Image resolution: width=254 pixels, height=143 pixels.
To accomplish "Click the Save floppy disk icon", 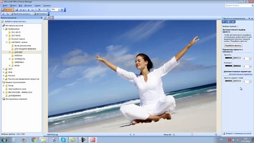I will pyautogui.click(x=17, y=10).
